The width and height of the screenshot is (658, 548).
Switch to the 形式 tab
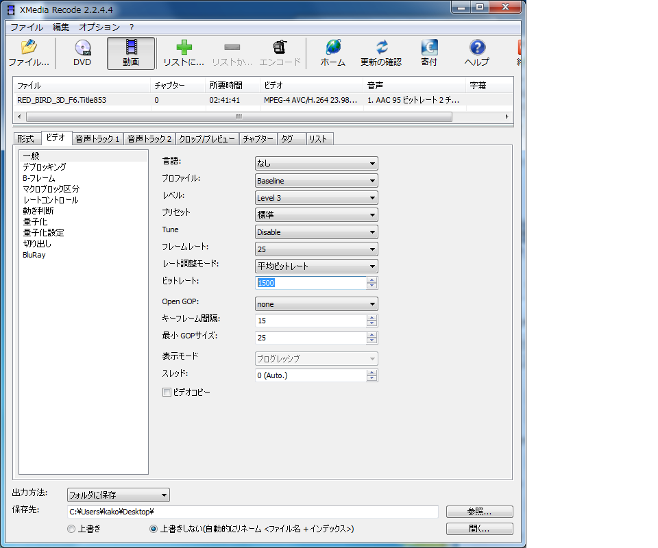coord(26,139)
